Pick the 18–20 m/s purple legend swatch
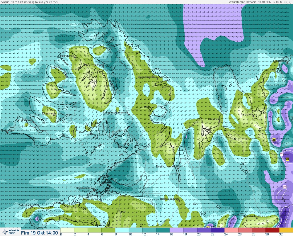This screenshot has width=293, height=236. pyautogui.click(x=190, y=230)
